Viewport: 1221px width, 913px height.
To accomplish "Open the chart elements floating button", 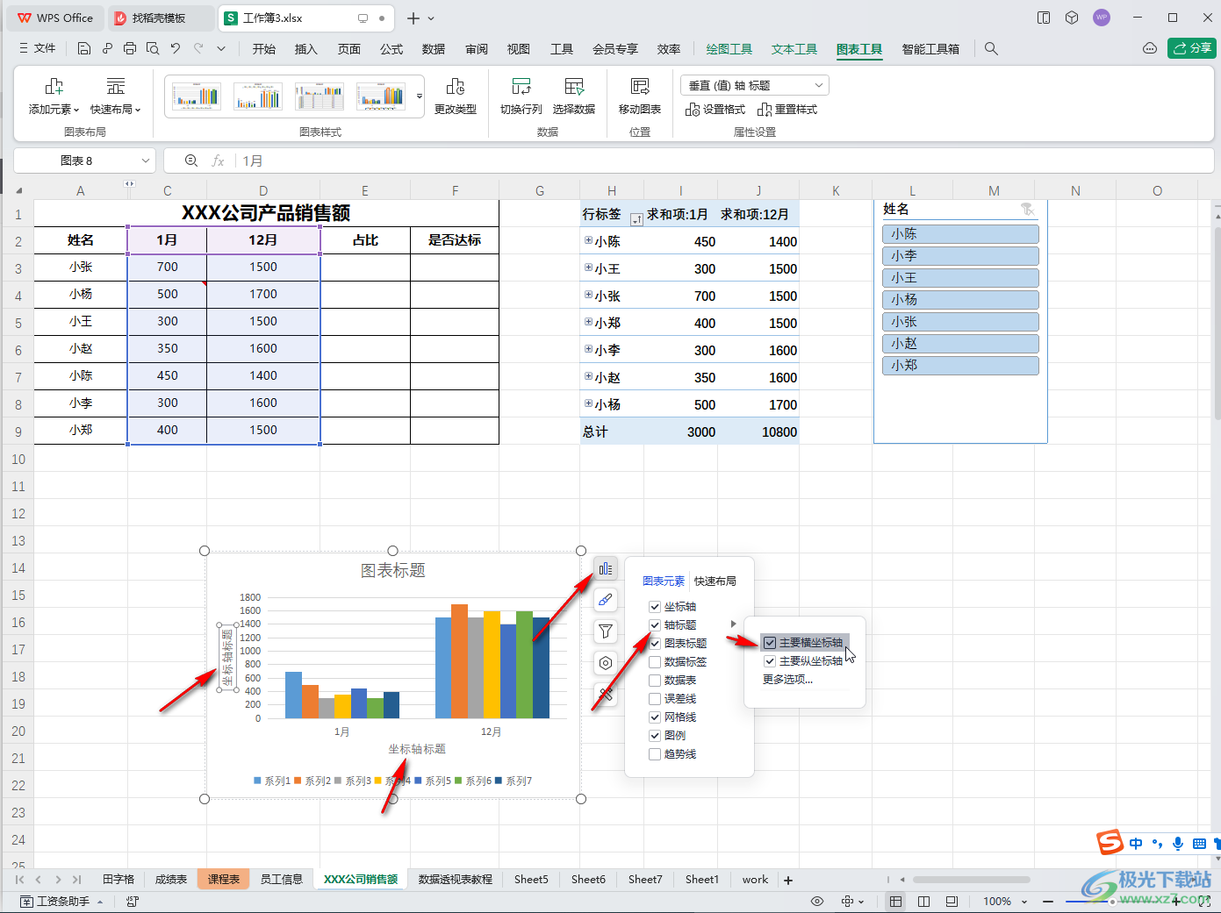I will pos(606,569).
